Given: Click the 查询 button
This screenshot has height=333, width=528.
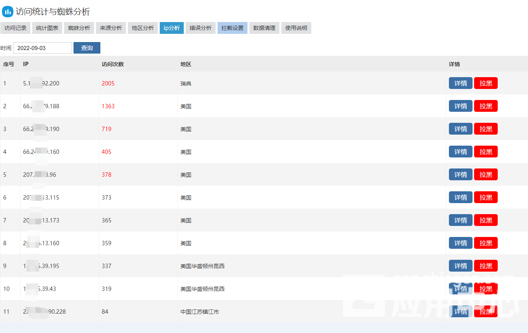Looking at the screenshot, I should click(x=87, y=48).
